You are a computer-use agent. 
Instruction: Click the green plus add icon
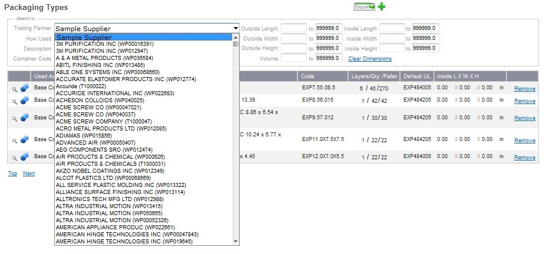(382, 6)
